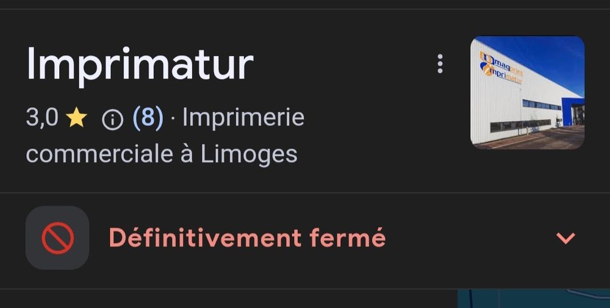Open the Imprimatur building photo

(527, 93)
